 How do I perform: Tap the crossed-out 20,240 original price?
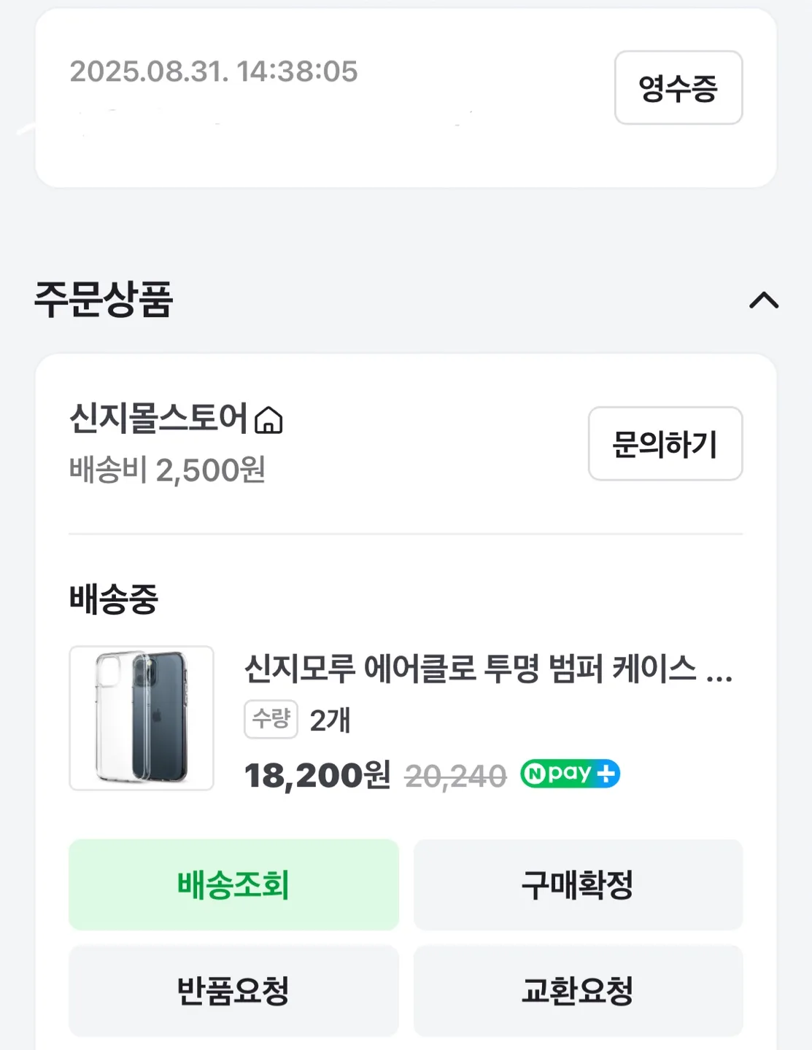455,777
